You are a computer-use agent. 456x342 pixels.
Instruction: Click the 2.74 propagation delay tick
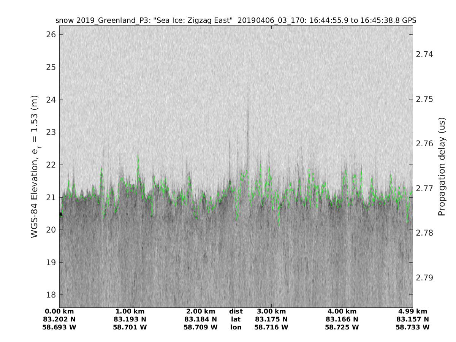(x=425, y=54)
